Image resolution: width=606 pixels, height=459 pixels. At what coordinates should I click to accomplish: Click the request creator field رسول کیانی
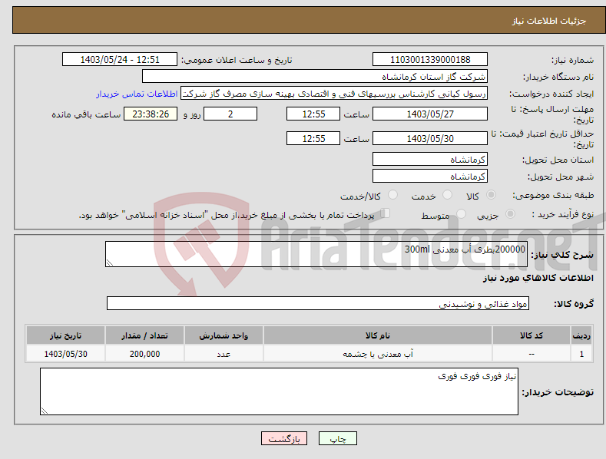point(334,94)
